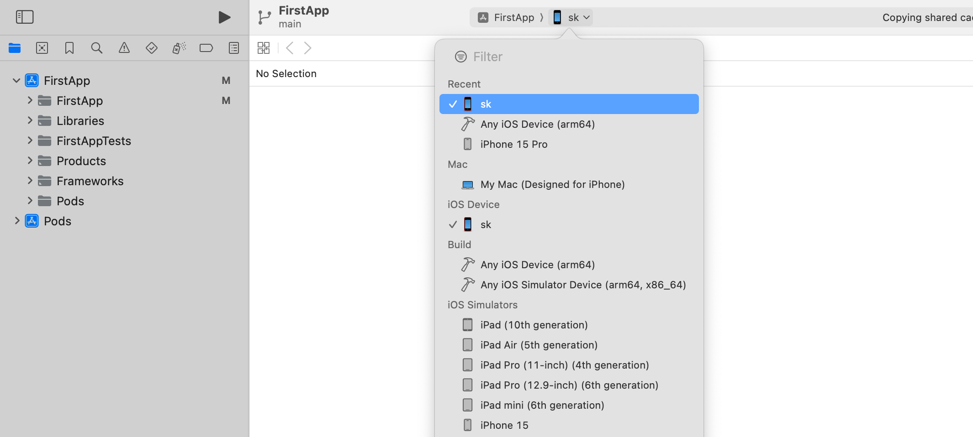
Task: Run the app with the play button
Action: click(x=224, y=17)
